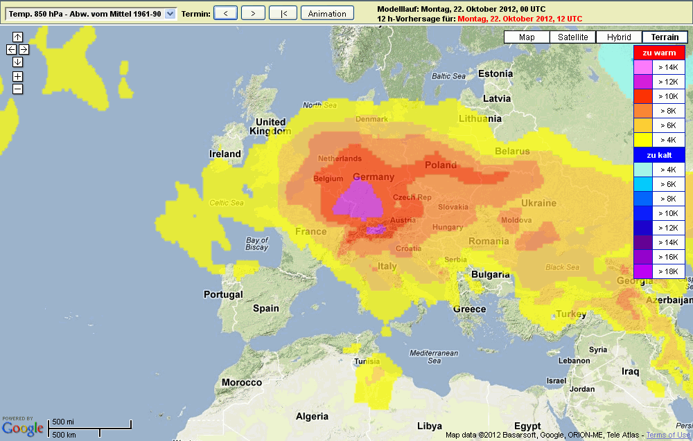The height and width of the screenshot is (441, 693).
Task: Click the cold > 12K navy swatch
Action: click(643, 228)
